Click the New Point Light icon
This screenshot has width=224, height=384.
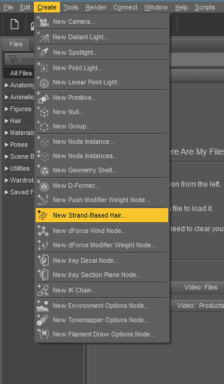click(43, 68)
